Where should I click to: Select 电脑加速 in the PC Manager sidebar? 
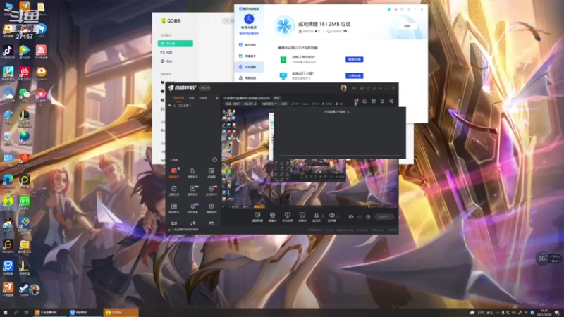(x=249, y=78)
